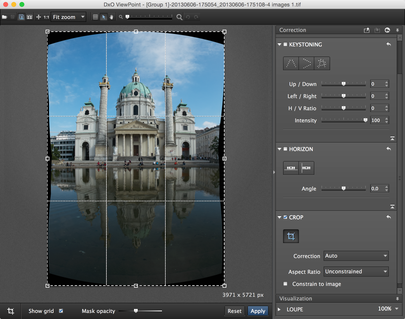Click the import preset icon in Correction header
The width and height of the screenshot is (405, 319).
[x=377, y=30]
